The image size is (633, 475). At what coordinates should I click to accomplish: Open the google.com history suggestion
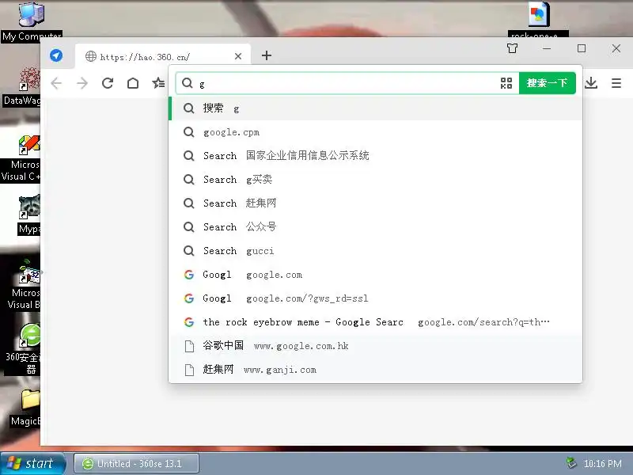pos(375,275)
